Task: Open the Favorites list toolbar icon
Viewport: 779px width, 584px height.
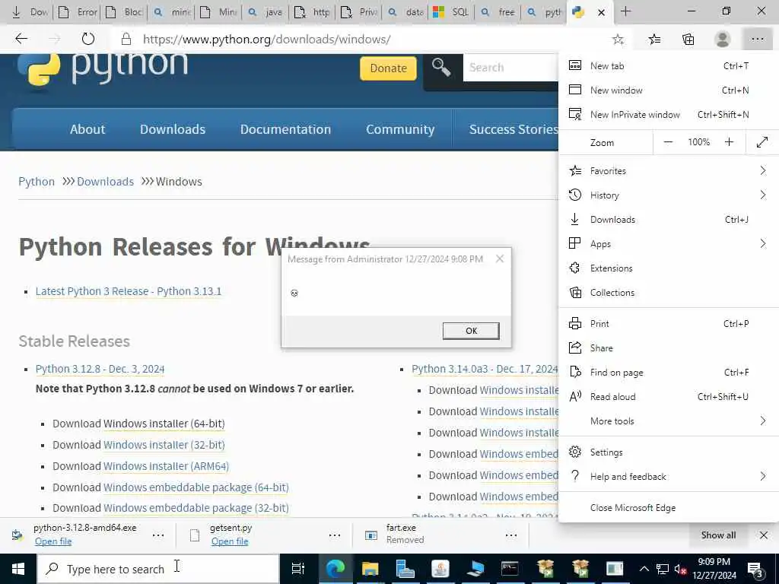Action: (x=654, y=40)
